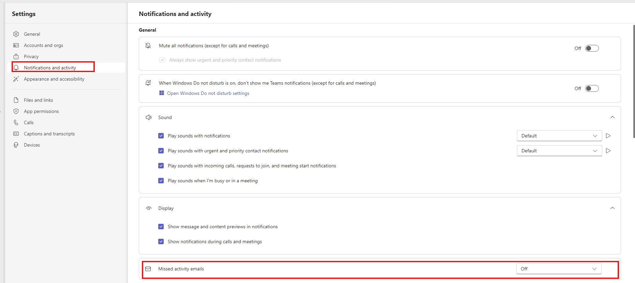The width and height of the screenshot is (635, 283).
Task: Click the Calls phone icon
Action: (x=16, y=122)
